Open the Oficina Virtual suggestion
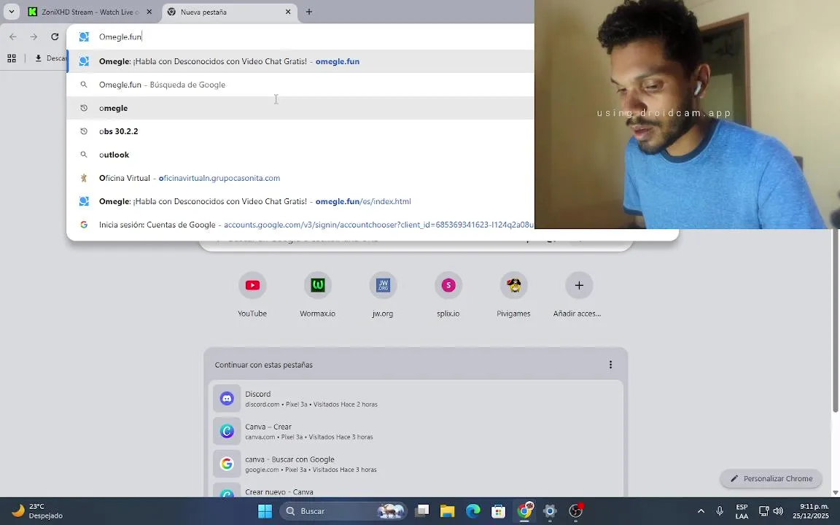 pyautogui.click(x=300, y=178)
